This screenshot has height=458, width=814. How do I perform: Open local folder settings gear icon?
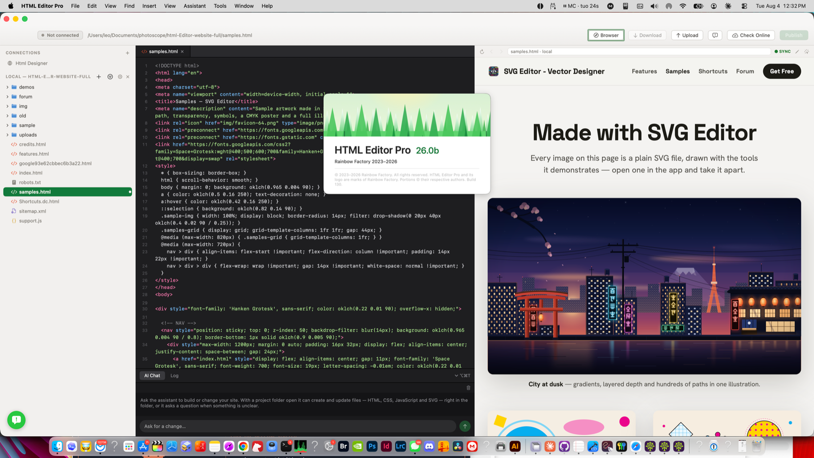click(x=120, y=77)
